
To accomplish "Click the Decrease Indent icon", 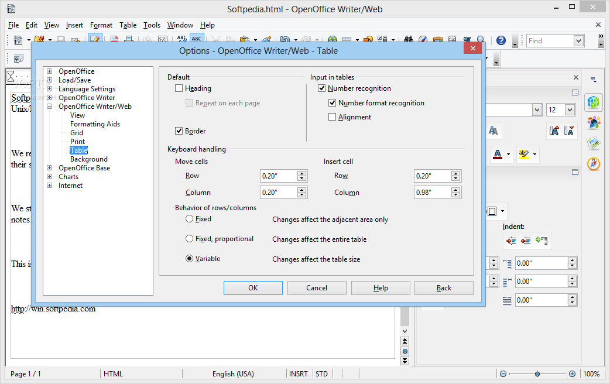I will coord(526,241).
